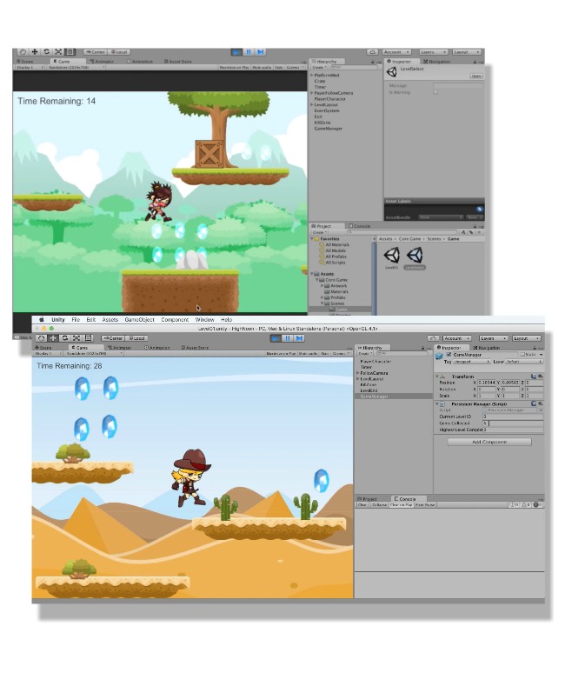Expand FollowCamera in lower Hierarchy

358,373
